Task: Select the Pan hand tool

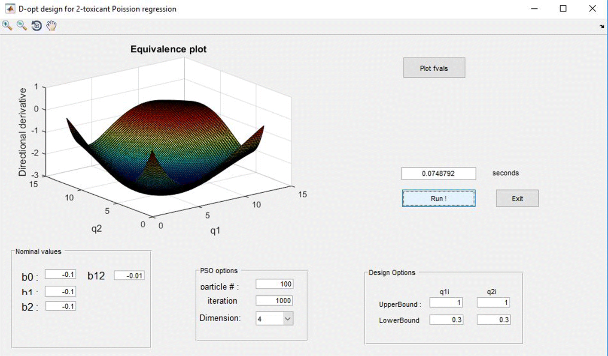Action: click(x=51, y=26)
